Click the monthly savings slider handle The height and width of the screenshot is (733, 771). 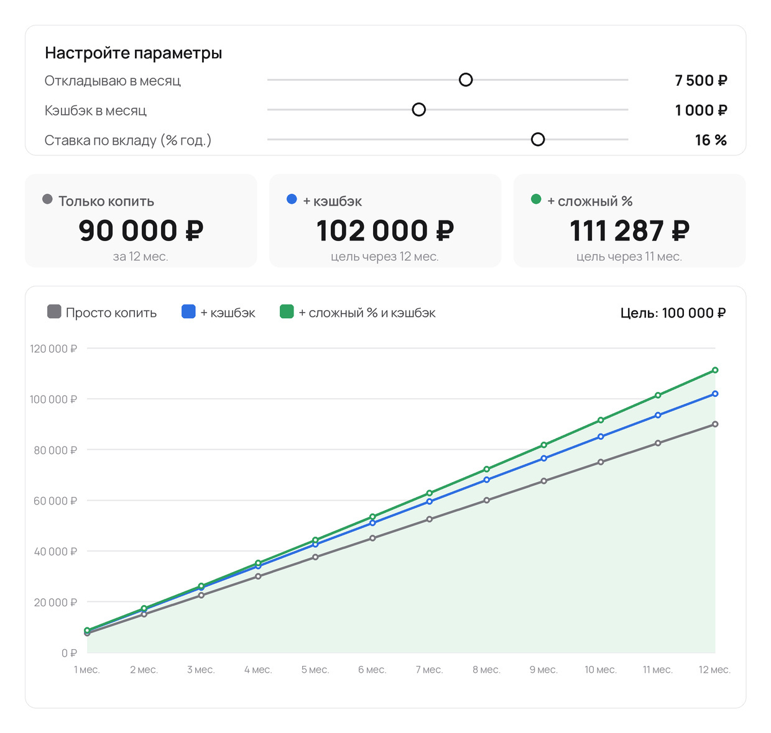point(466,80)
